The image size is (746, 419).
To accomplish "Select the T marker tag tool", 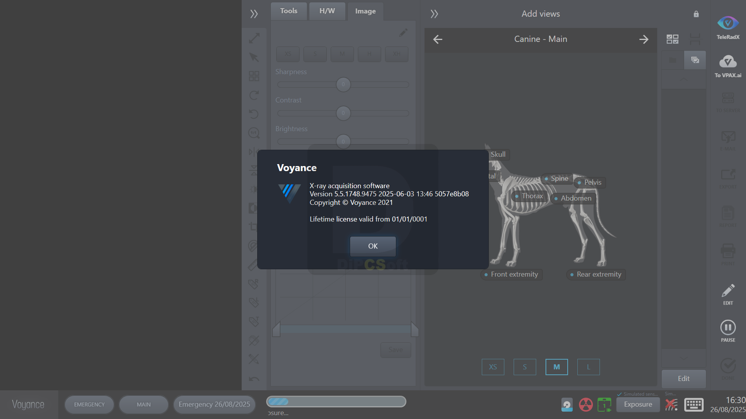I will pos(254,322).
